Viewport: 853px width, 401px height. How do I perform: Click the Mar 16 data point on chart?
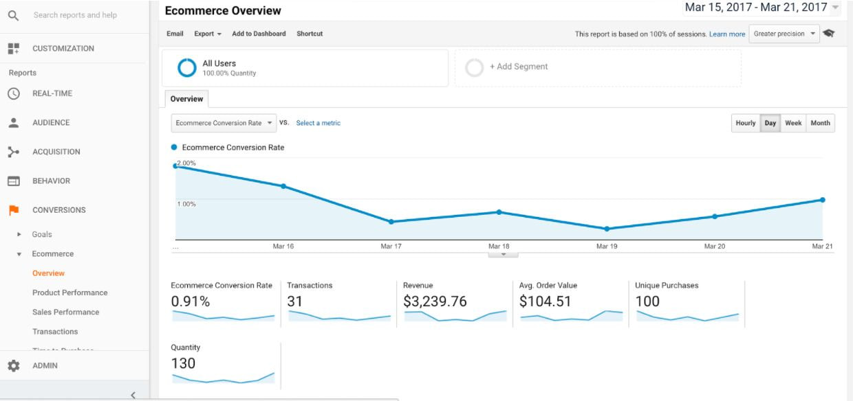click(283, 186)
